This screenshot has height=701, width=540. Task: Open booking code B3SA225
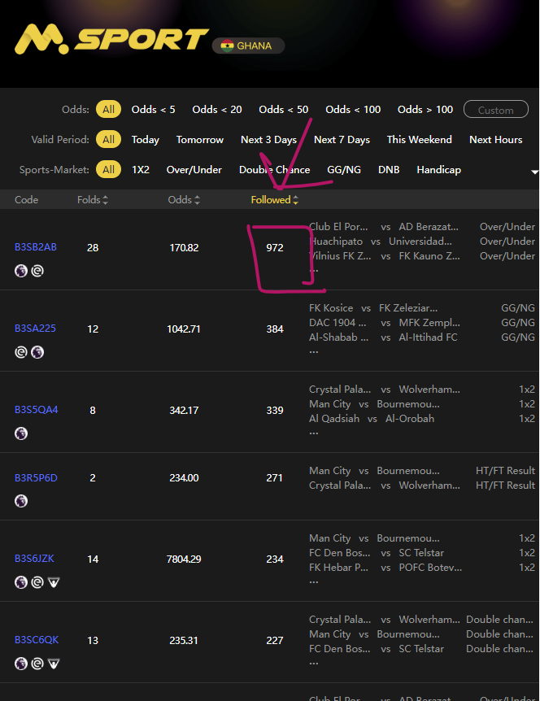coord(35,329)
